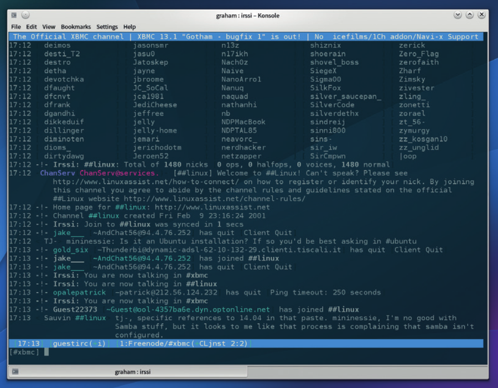Click the nick "SilkFox"

(x=325, y=88)
